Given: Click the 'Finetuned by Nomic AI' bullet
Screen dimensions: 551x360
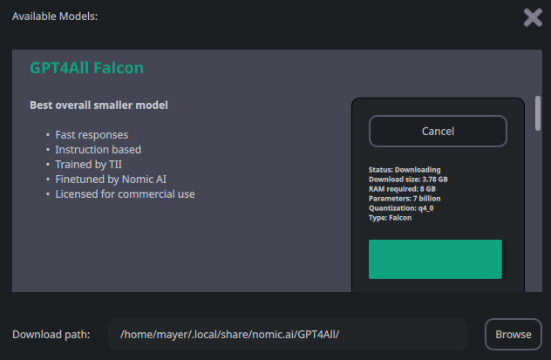Looking at the screenshot, I should click(x=111, y=179).
